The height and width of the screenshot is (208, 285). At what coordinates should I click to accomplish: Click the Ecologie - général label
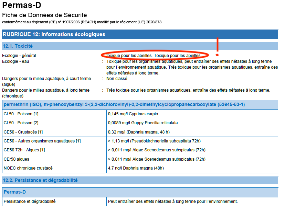(x=19, y=56)
